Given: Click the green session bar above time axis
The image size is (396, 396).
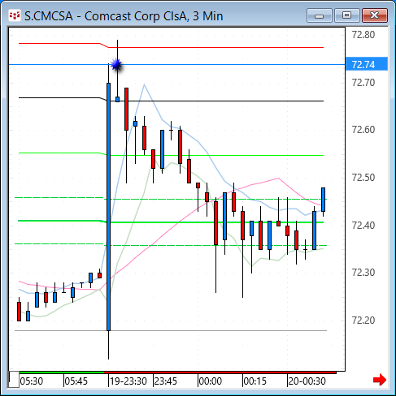Looking at the screenshot, I should (62, 372).
